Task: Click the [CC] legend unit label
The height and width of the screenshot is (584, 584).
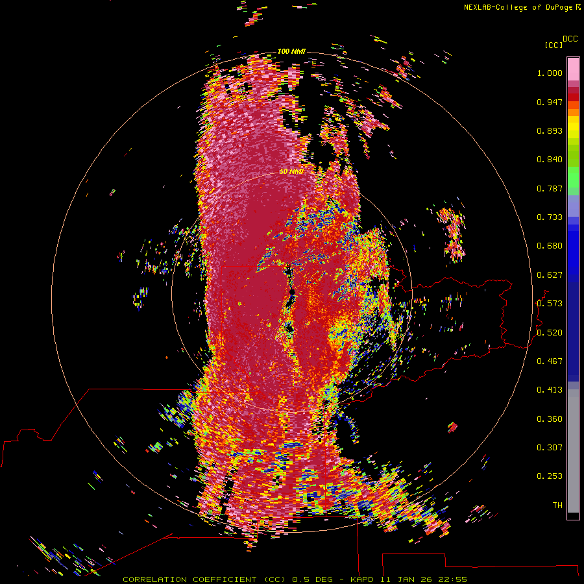Action: coord(554,45)
